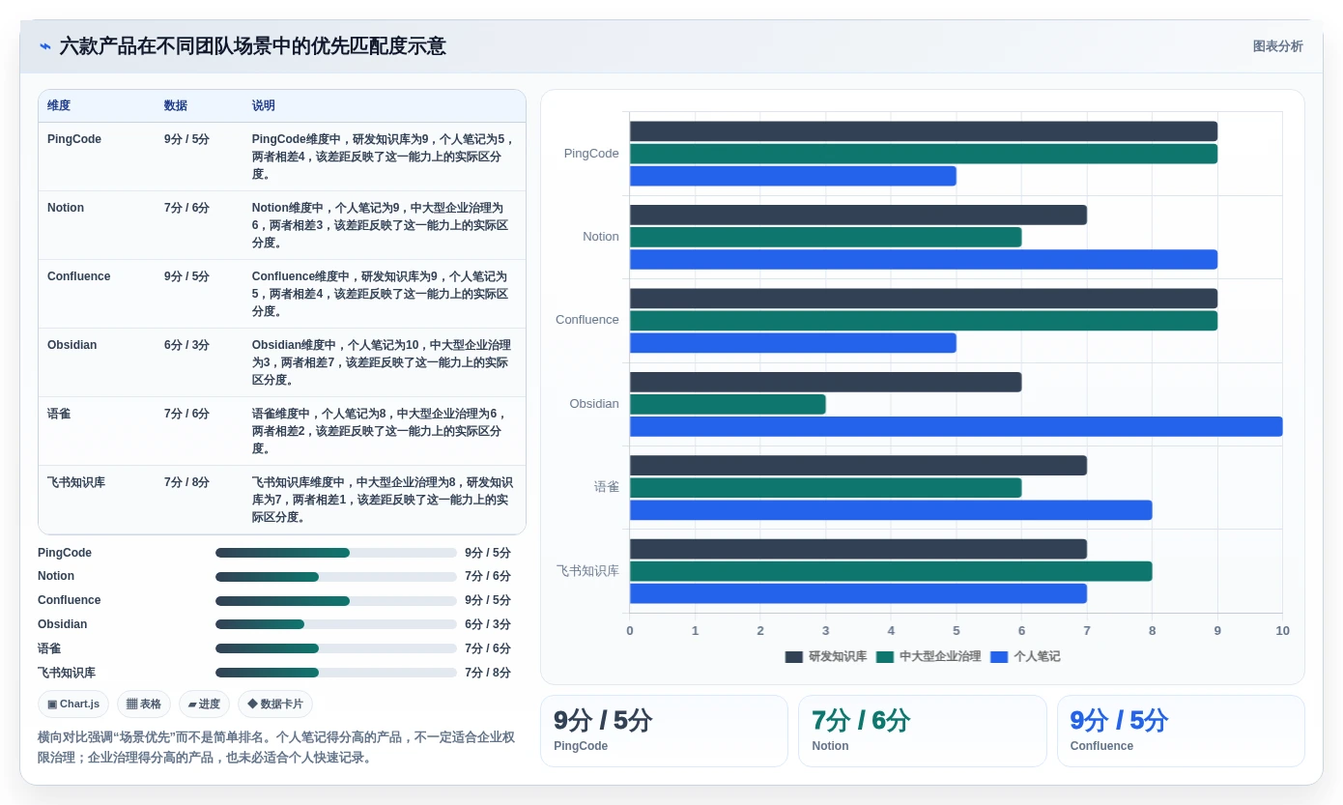The width and height of the screenshot is (1343, 805).
Task: Click PingCode's dark 研发知识库 bar in chart
Action: [924, 131]
